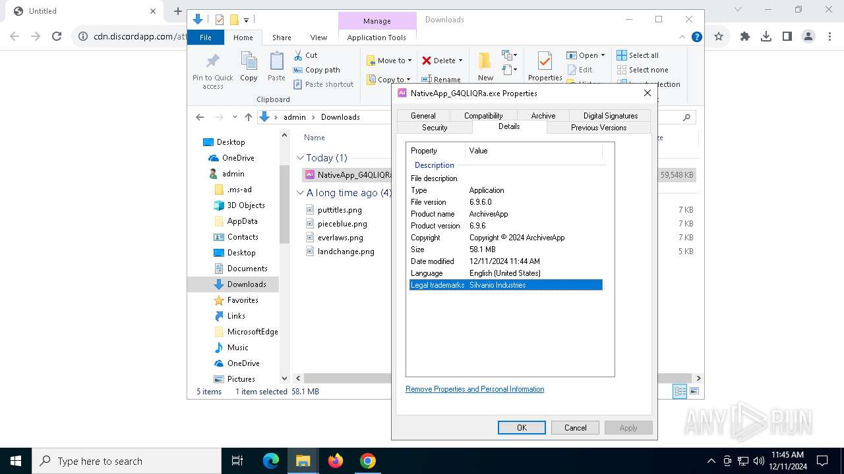Click the Properties ribbon icon
844x474 pixels.
(x=545, y=61)
